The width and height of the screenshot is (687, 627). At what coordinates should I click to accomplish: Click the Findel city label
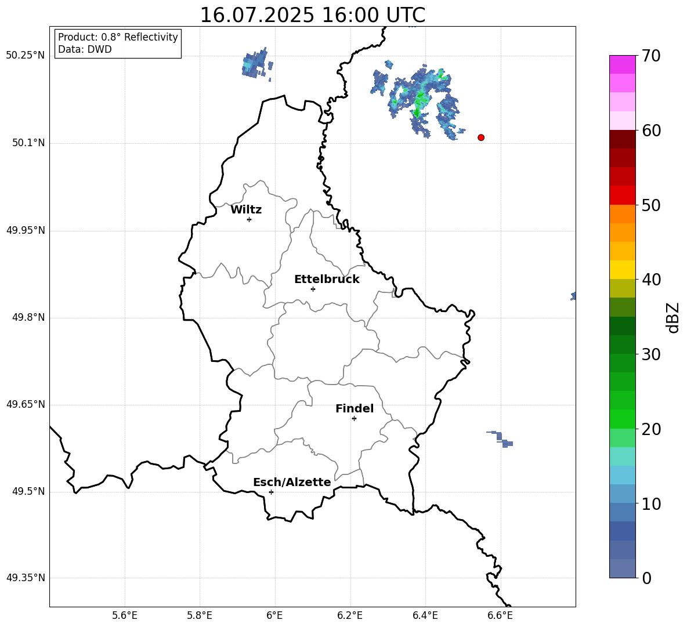(355, 408)
